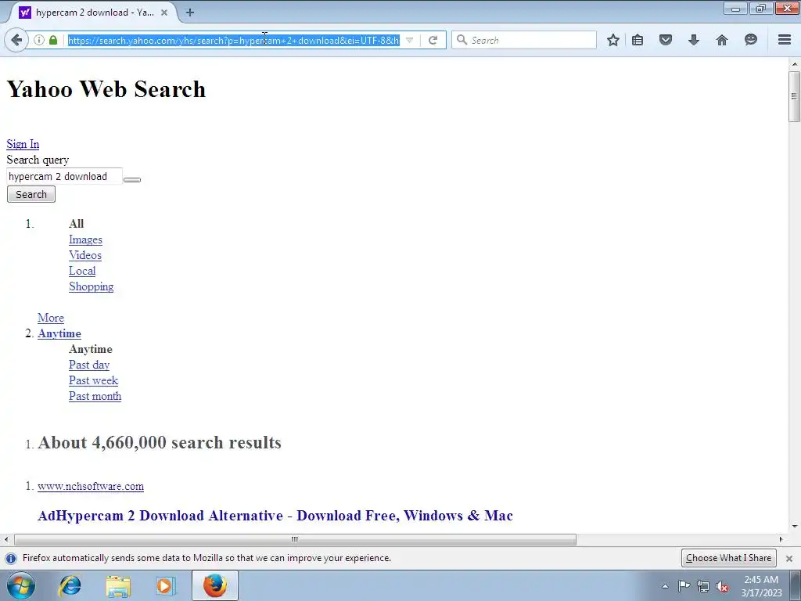
Task: Open Action Center flag icon
Action: 684,586
